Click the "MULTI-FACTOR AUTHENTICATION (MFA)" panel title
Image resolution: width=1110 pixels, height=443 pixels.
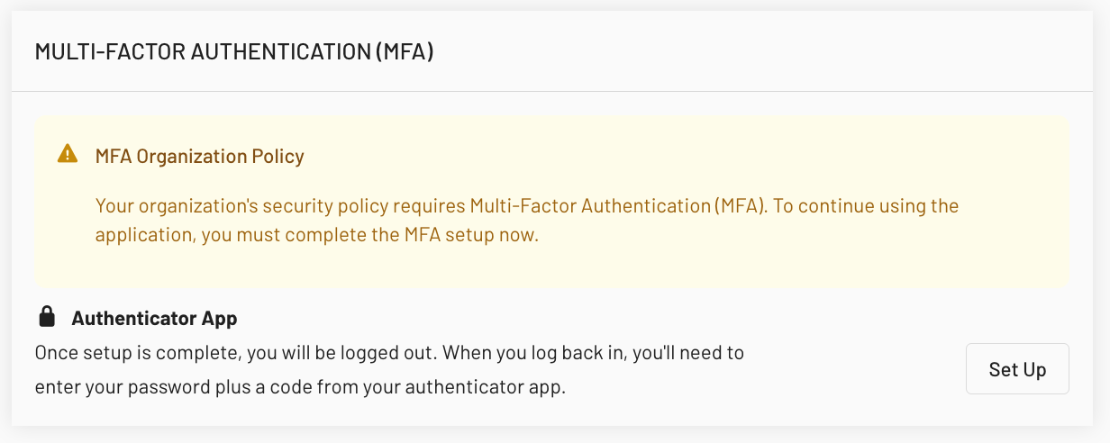coord(234,52)
